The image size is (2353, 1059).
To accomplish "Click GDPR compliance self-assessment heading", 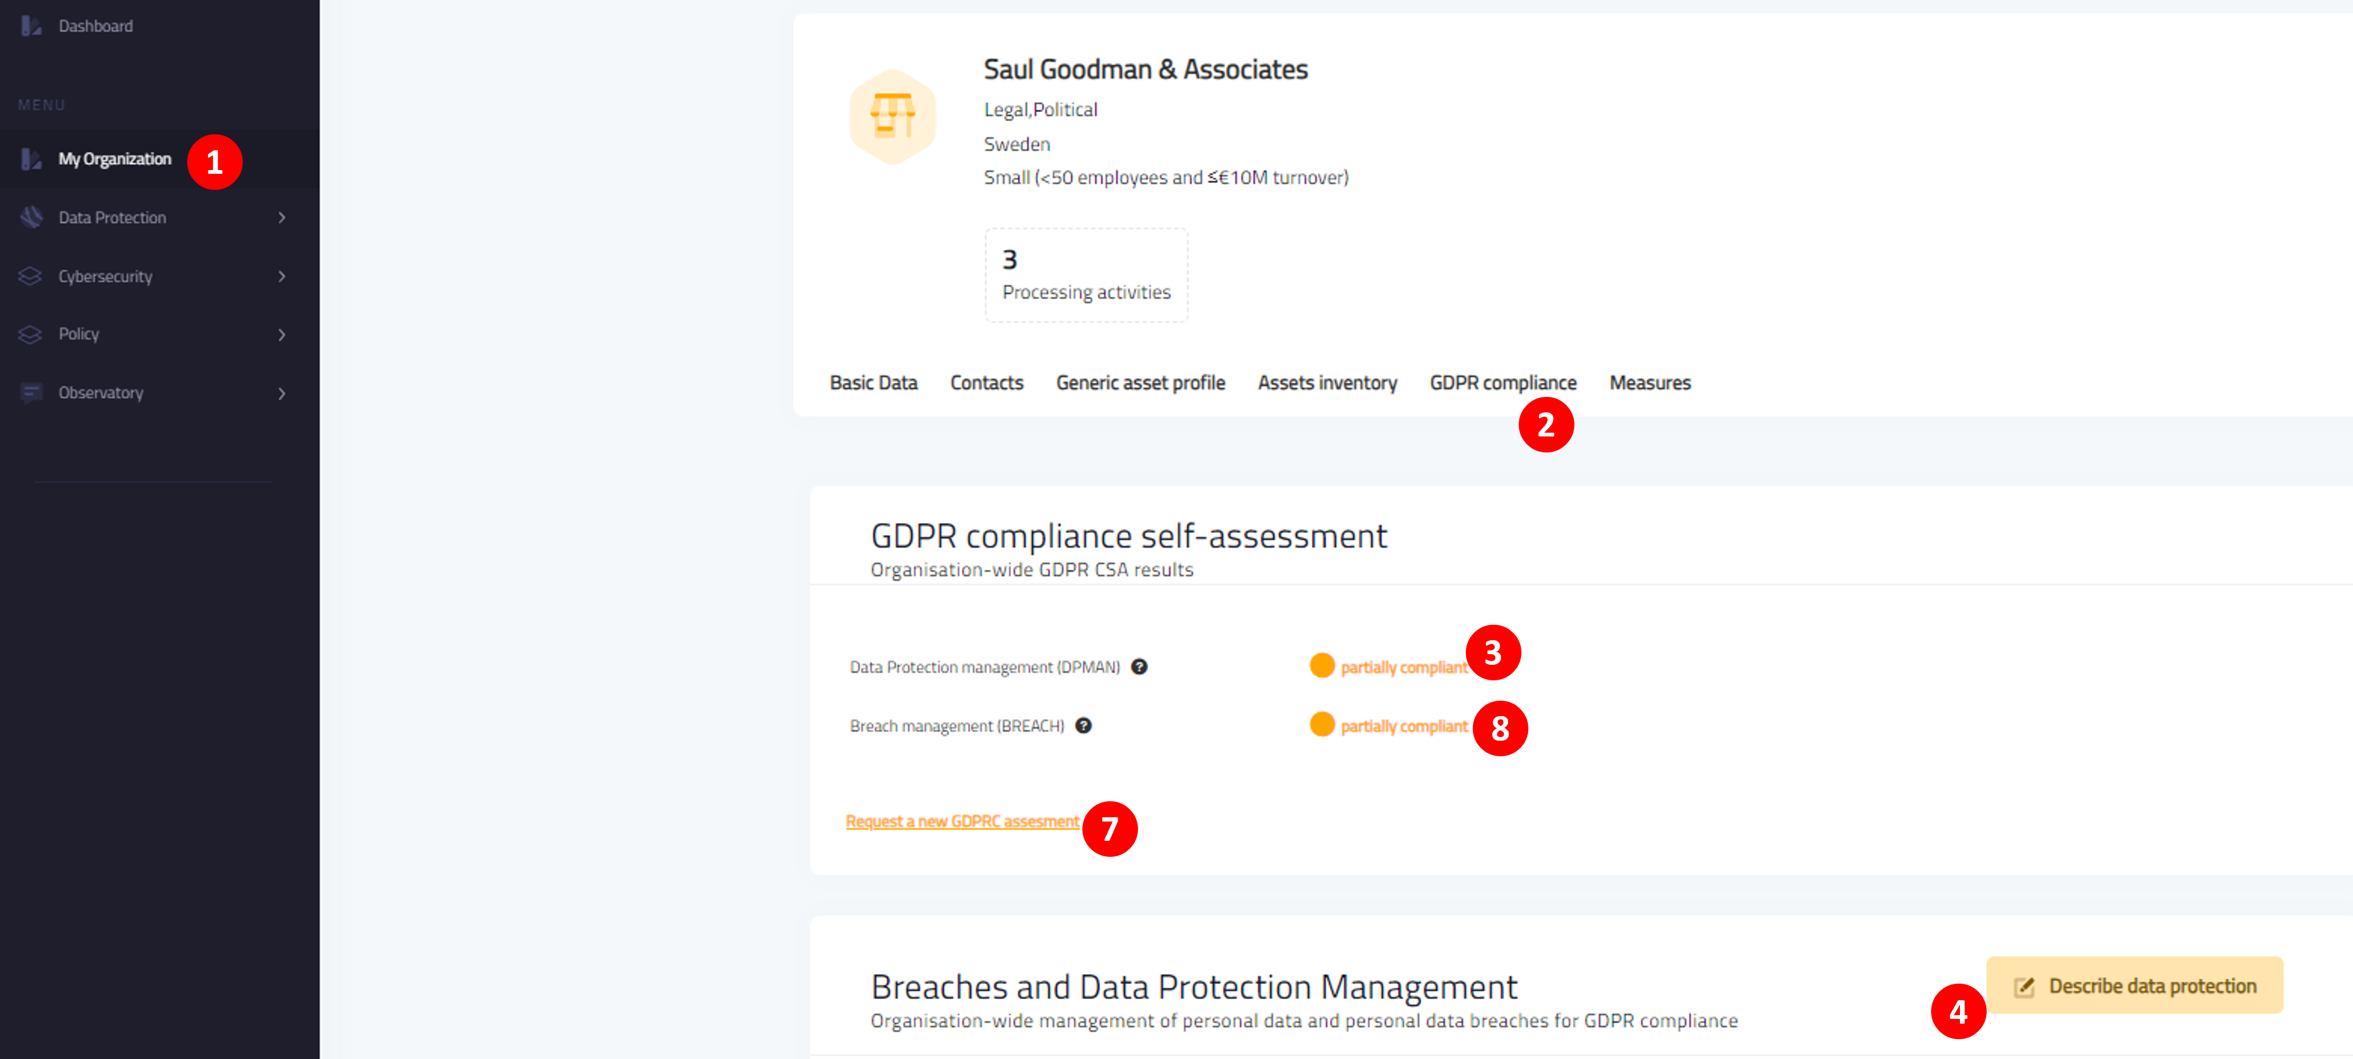I will 1129,536.
